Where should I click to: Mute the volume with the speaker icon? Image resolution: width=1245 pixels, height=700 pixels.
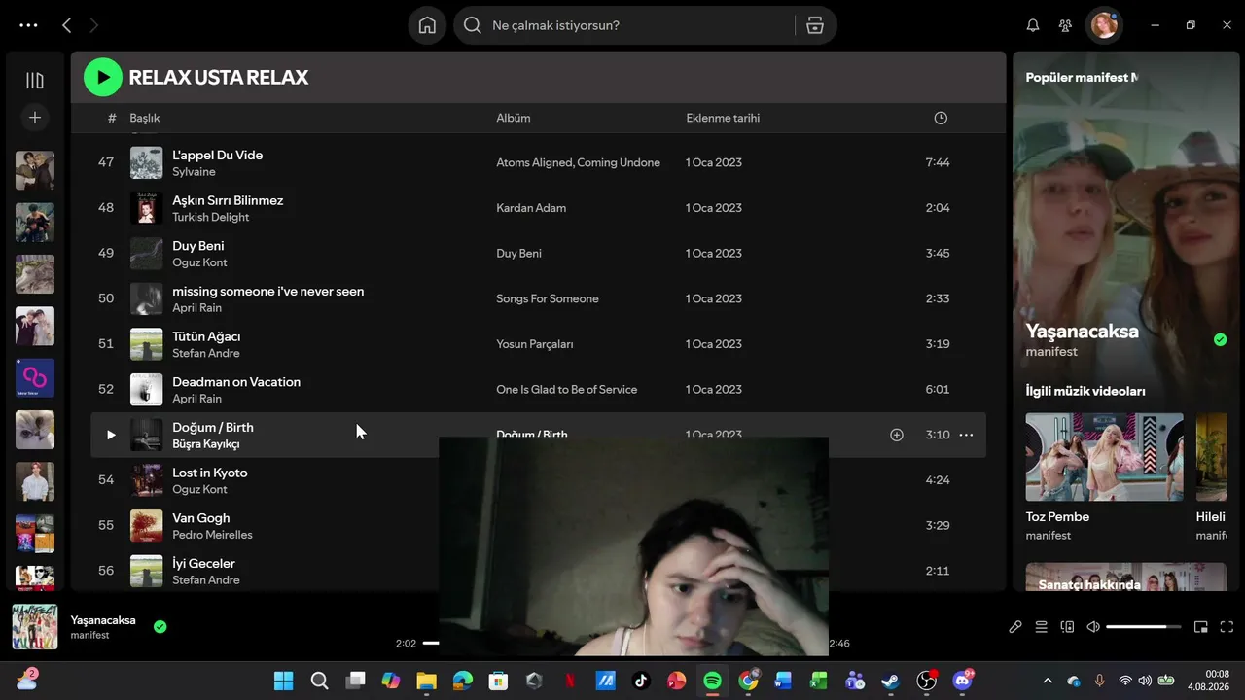point(1093,627)
